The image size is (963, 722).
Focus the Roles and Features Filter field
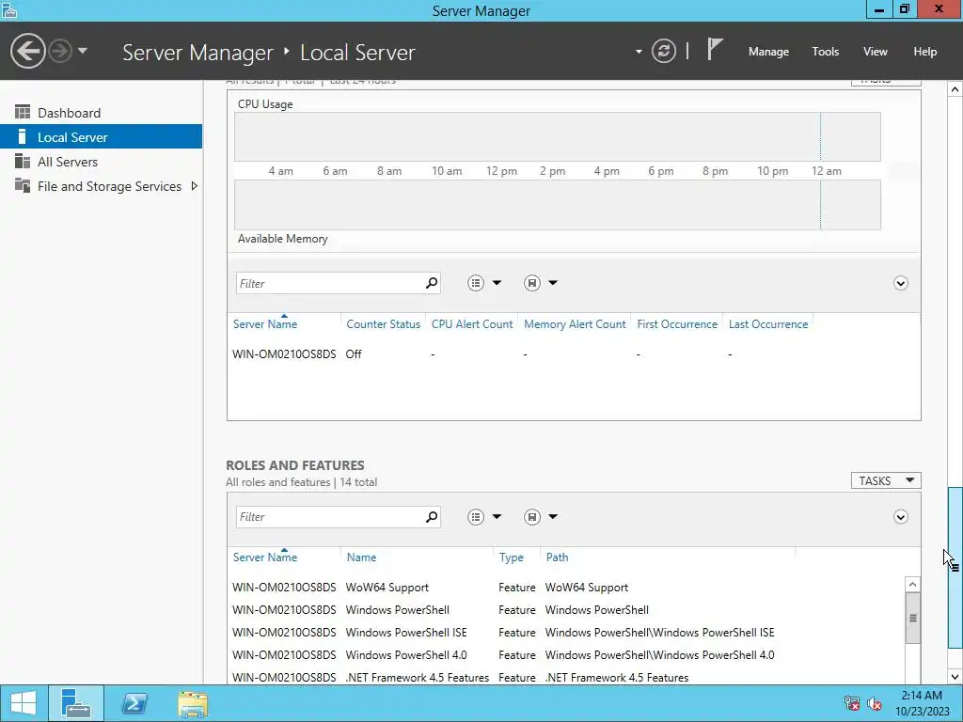click(329, 517)
